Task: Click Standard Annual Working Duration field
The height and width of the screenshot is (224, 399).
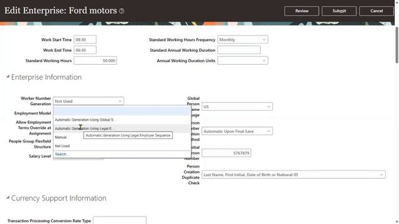Action: (239, 50)
